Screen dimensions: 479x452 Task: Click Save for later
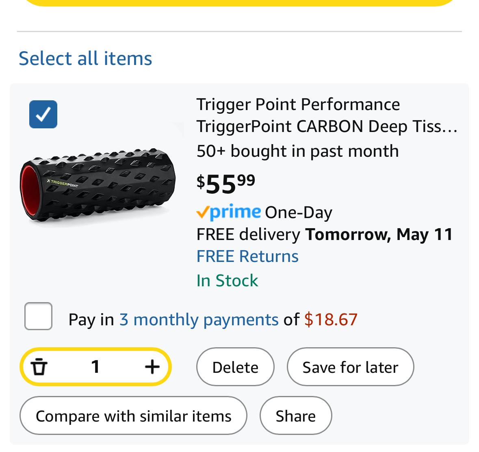pos(350,367)
